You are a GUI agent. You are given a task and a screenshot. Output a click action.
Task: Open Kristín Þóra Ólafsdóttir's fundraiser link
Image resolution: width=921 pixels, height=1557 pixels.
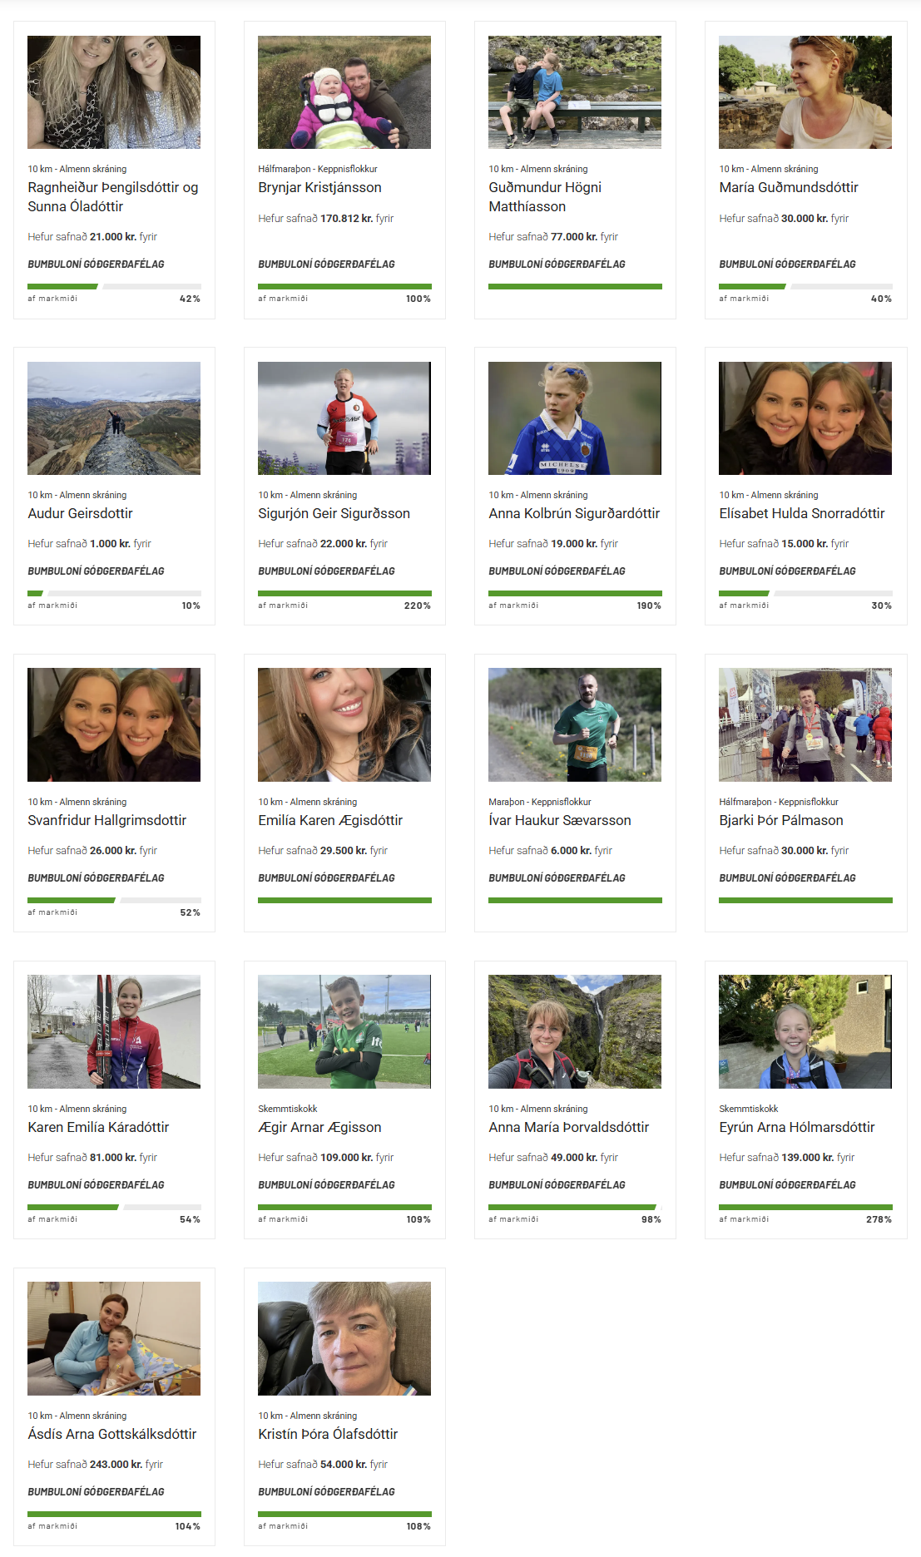(x=328, y=1435)
